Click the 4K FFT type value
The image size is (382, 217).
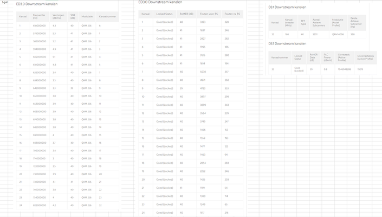coord(302,34)
